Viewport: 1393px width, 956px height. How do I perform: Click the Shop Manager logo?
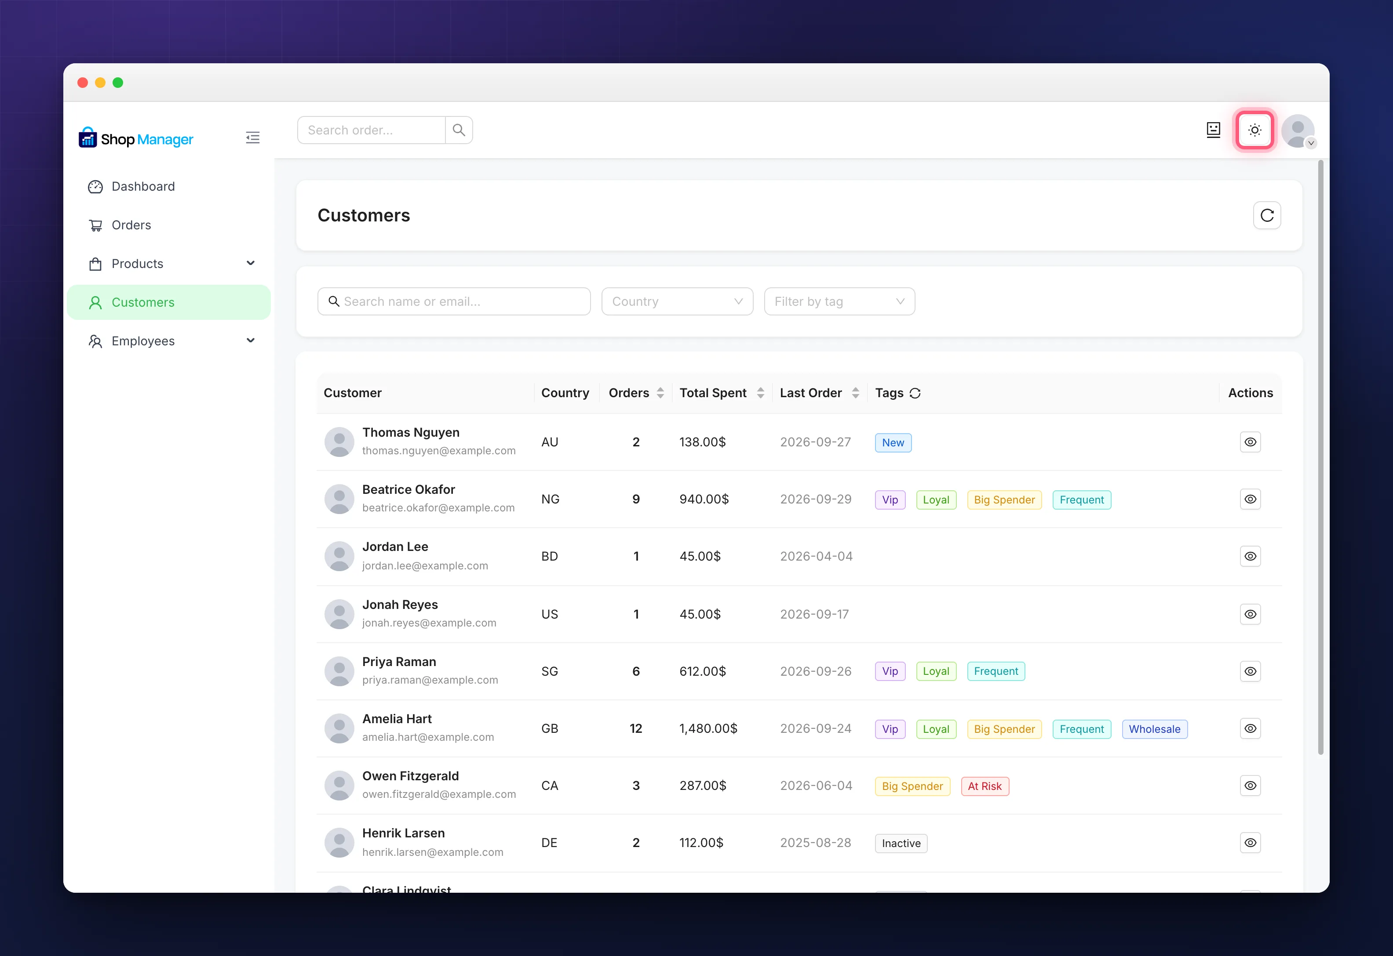136,138
